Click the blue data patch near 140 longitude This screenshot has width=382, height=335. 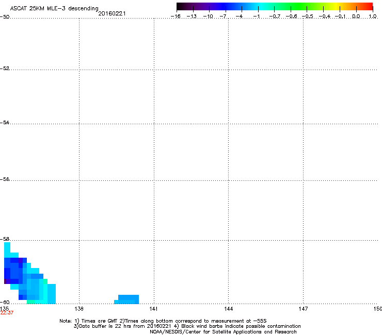(x=126, y=299)
